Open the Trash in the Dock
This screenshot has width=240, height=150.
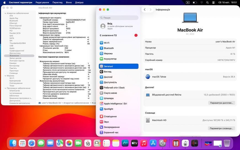click(227, 143)
